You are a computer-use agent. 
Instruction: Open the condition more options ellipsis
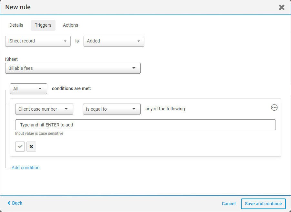point(274,108)
